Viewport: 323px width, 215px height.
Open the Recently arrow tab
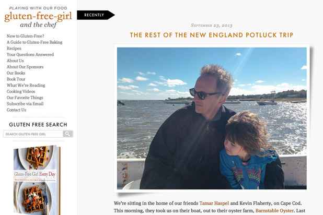[95, 15]
